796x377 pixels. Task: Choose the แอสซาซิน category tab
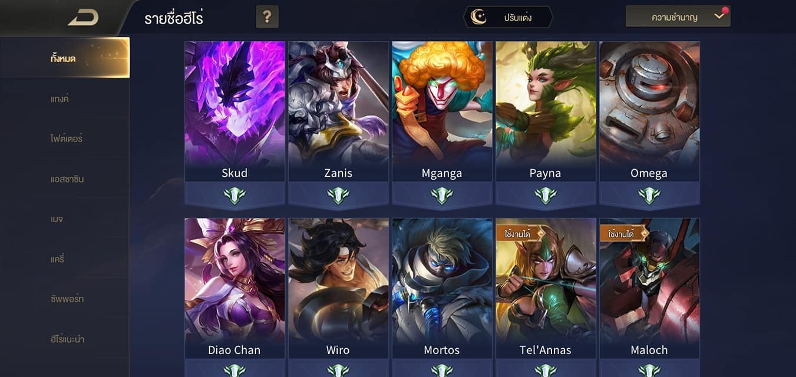tap(64, 178)
